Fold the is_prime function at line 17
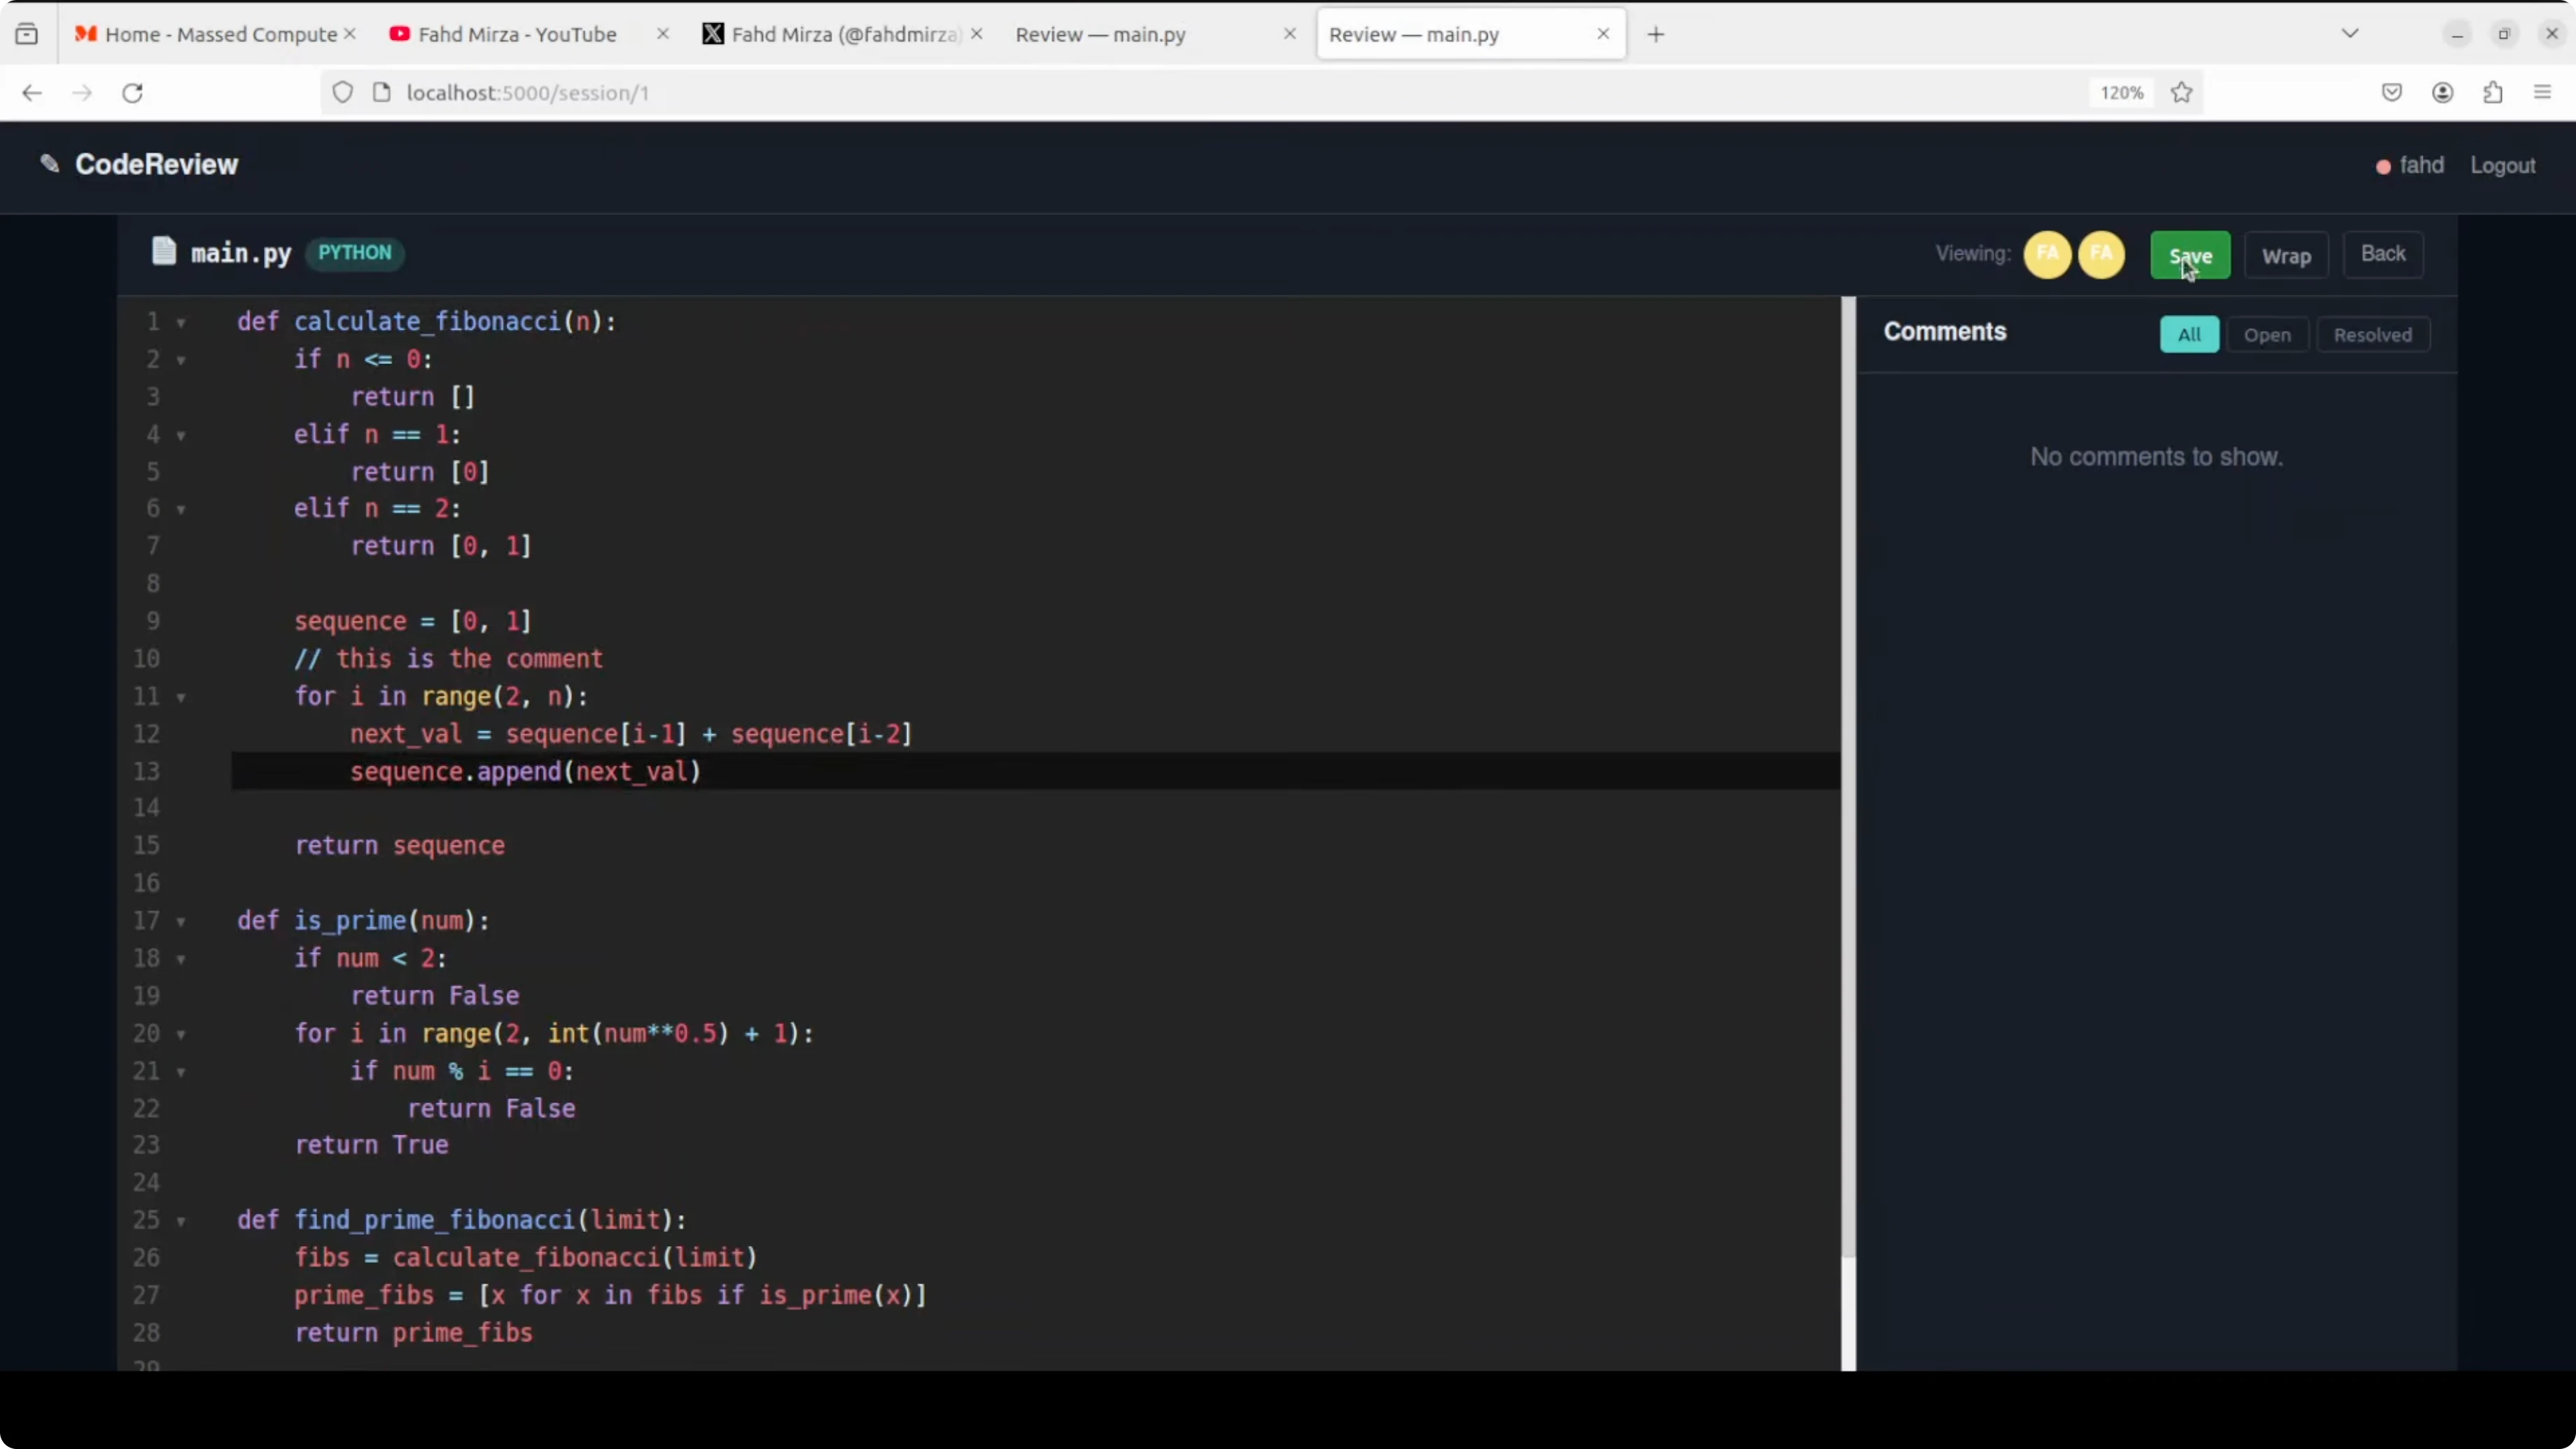 pyautogui.click(x=181, y=921)
